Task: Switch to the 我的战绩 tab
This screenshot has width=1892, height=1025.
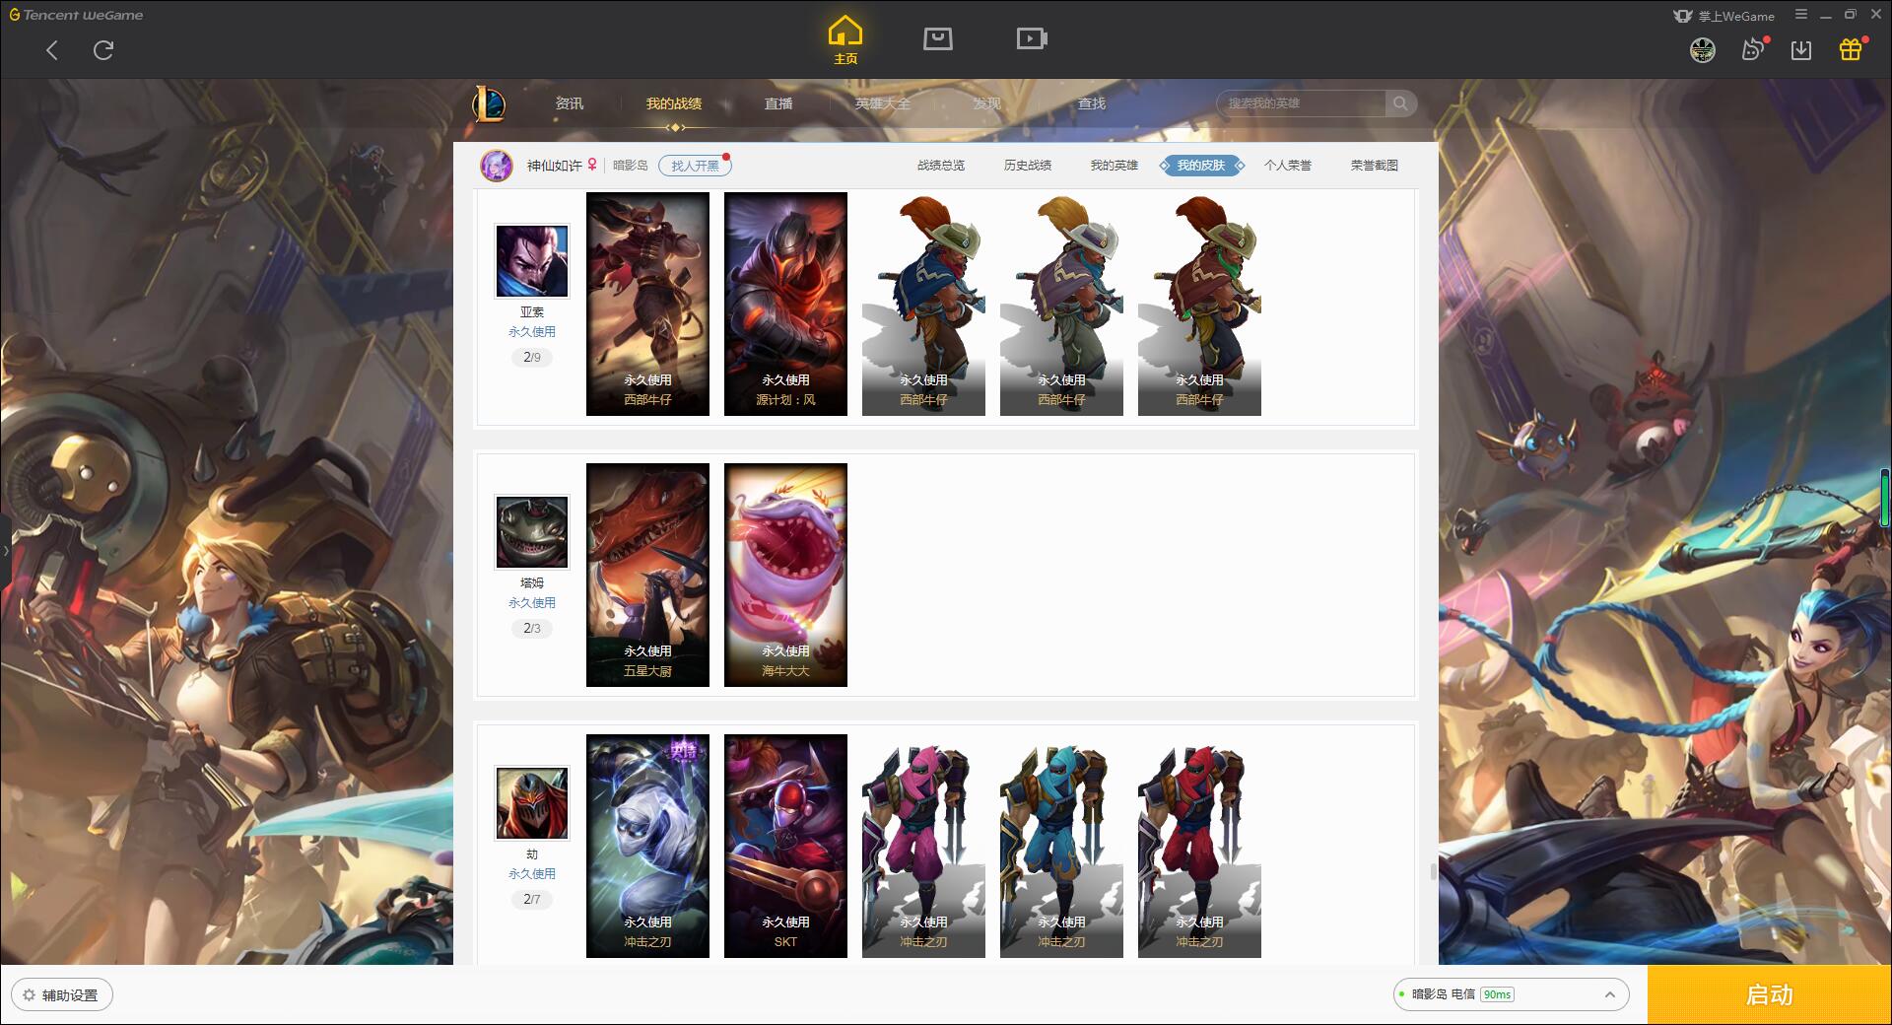Action: tap(674, 103)
